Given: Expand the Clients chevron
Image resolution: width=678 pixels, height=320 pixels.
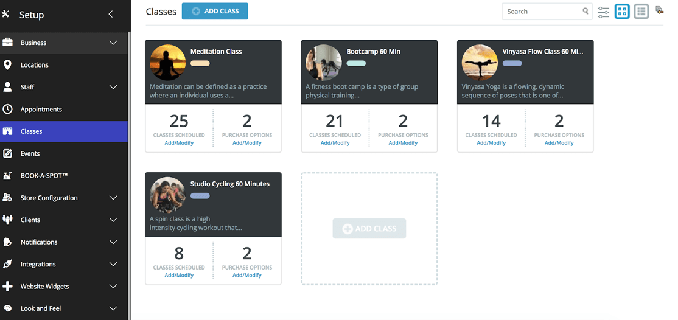Looking at the screenshot, I should 113,220.
